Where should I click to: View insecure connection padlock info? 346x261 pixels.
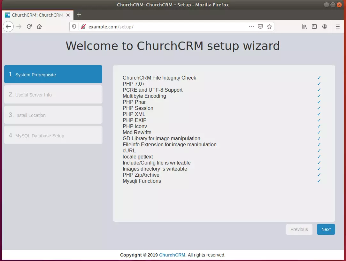[x=83, y=27]
